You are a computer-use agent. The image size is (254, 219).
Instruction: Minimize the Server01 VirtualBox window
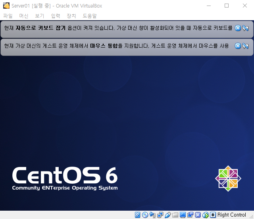point(209,6)
